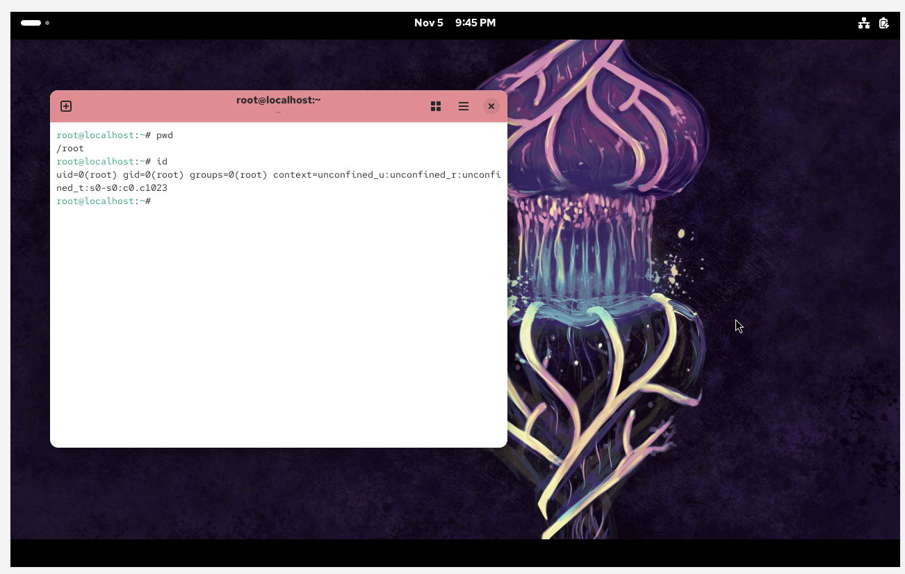
Task: Click the root@localhost title bar text
Action: click(278, 100)
